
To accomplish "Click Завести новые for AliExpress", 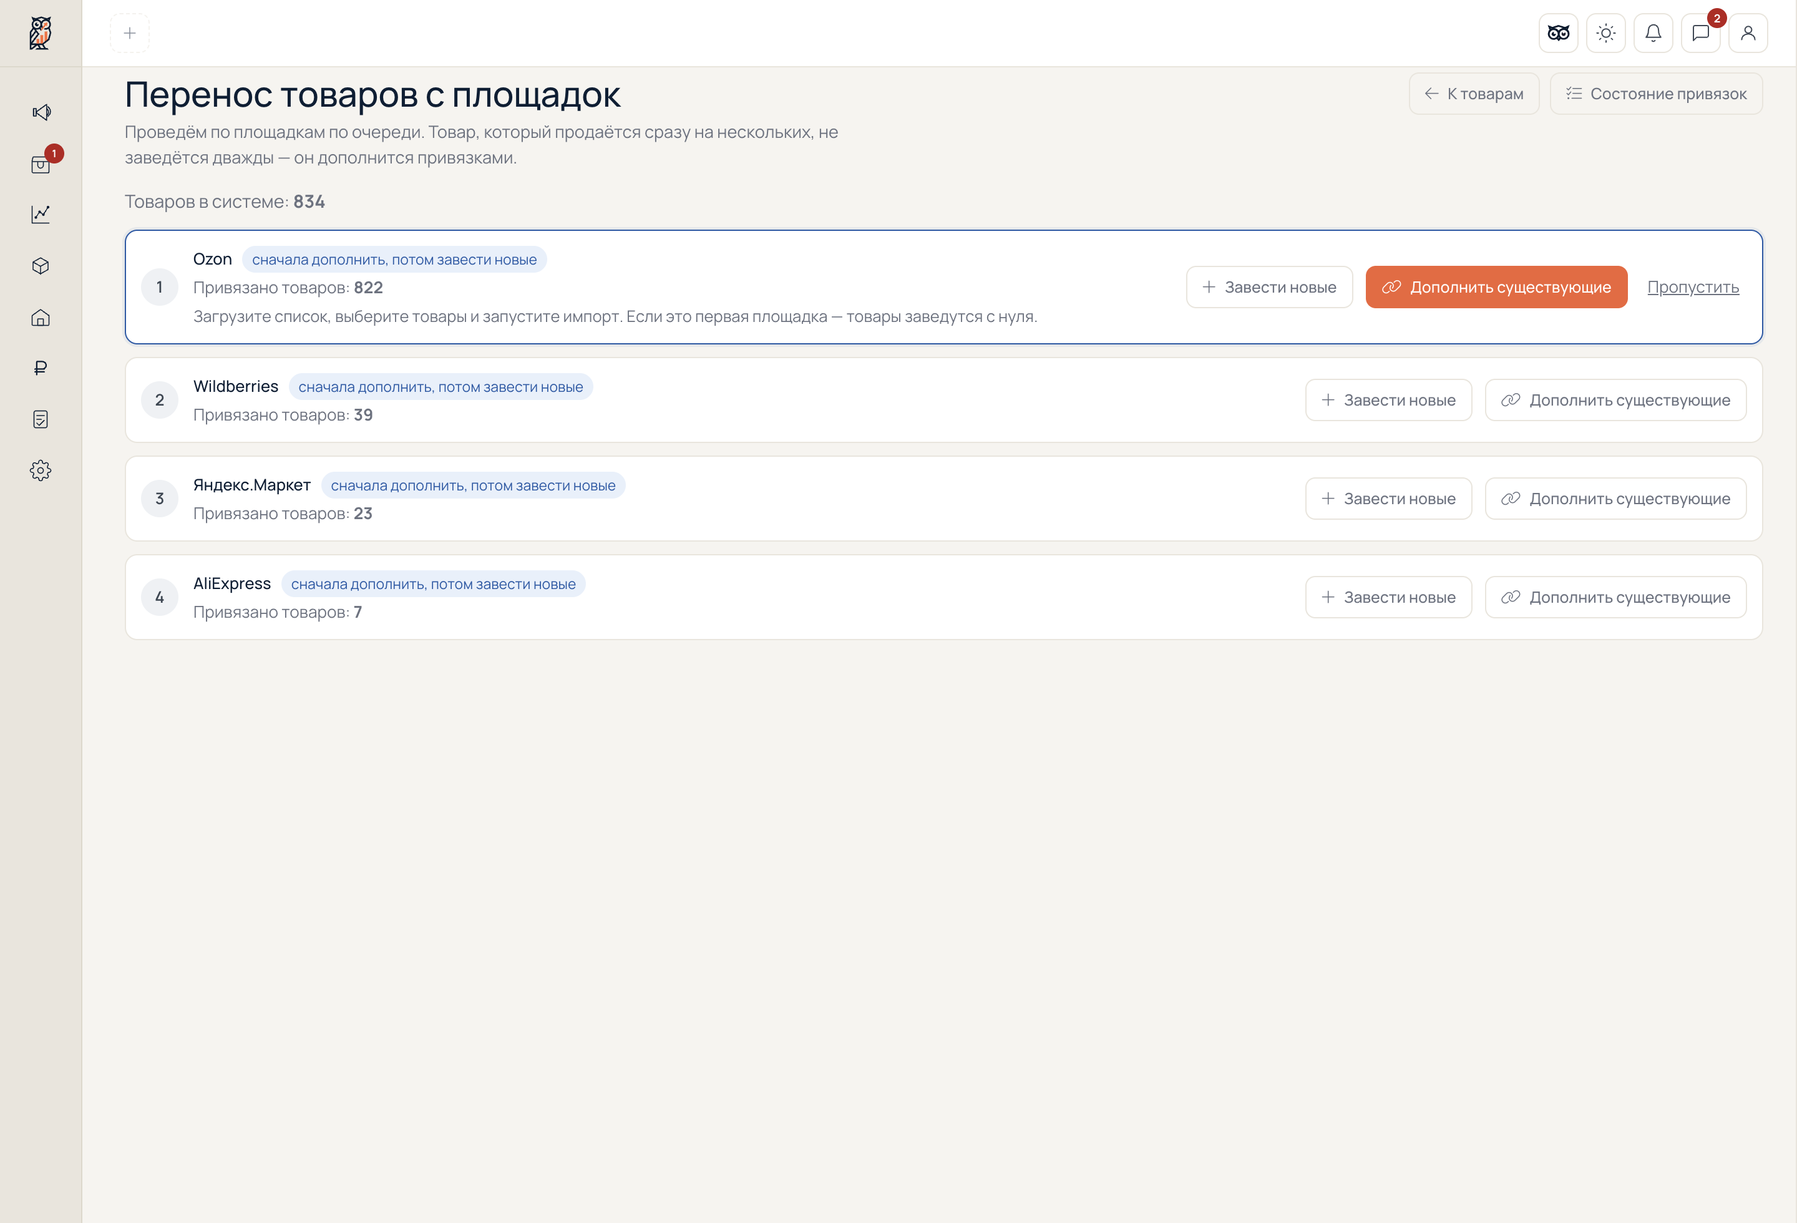I will (x=1388, y=597).
